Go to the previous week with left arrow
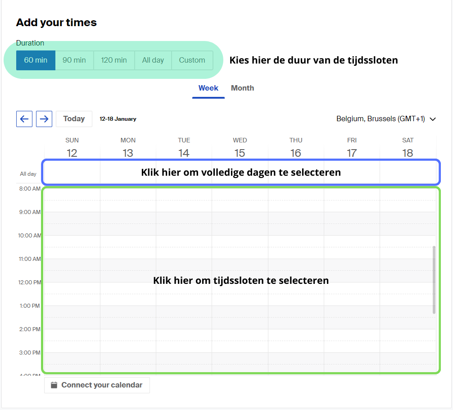The height and width of the screenshot is (410, 453). pyautogui.click(x=24, y=119)
